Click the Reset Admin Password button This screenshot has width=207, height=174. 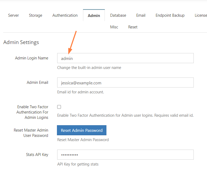[x=82, y=130]
